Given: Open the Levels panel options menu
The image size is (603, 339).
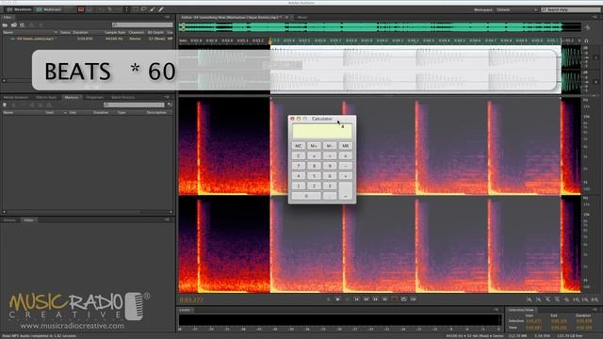Looking at the screenshot, I should pyautogui.click(x=497, y=310).
